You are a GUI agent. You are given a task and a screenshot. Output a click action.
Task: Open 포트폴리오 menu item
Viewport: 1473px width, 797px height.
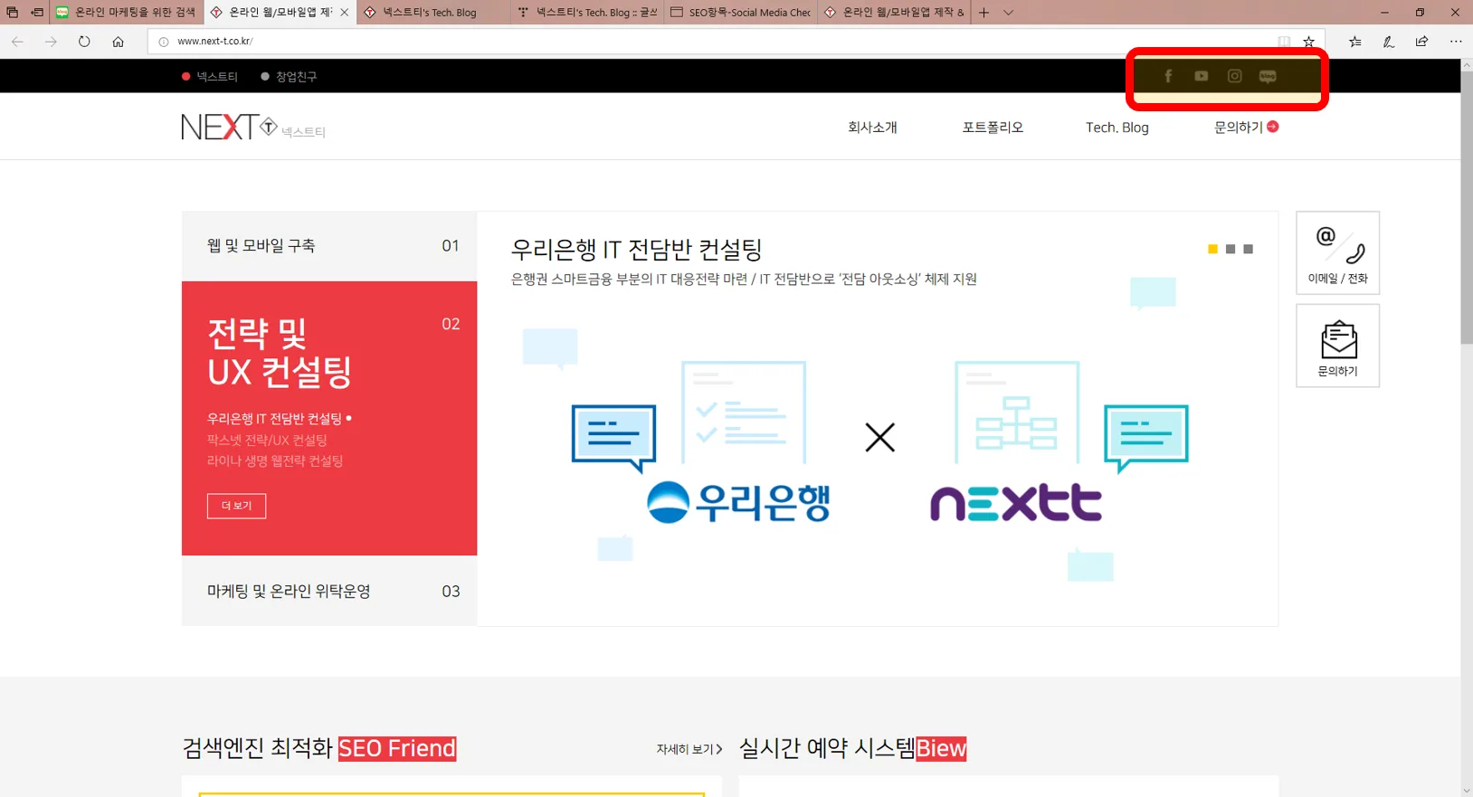click(993, 128)
